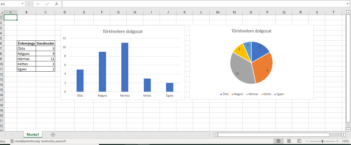Click the 100% zoom level text
This screenshot has width=351, height=145.
pyautogui.click(x=345, y=141)
